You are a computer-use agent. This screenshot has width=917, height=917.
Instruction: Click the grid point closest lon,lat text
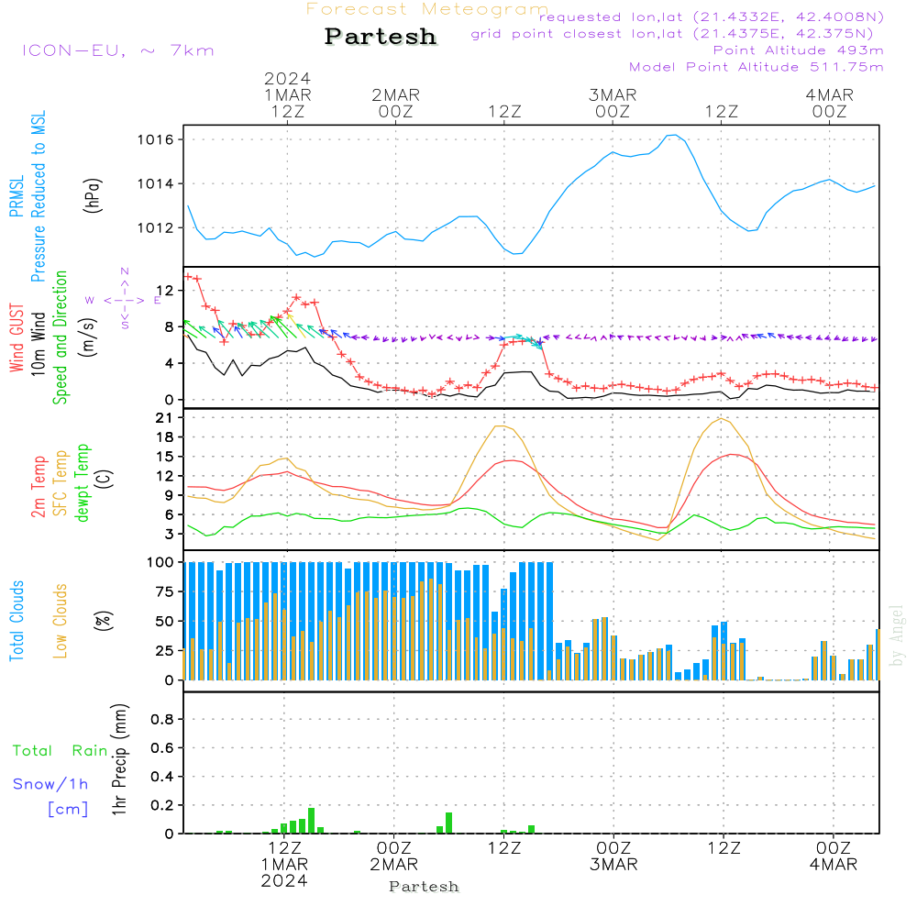point(672,34)
